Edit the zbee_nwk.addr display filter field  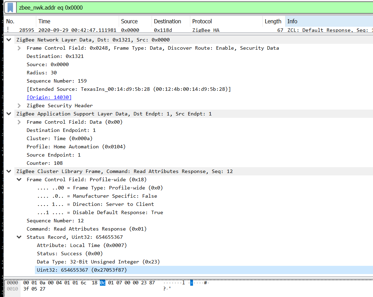click(195, 8)
